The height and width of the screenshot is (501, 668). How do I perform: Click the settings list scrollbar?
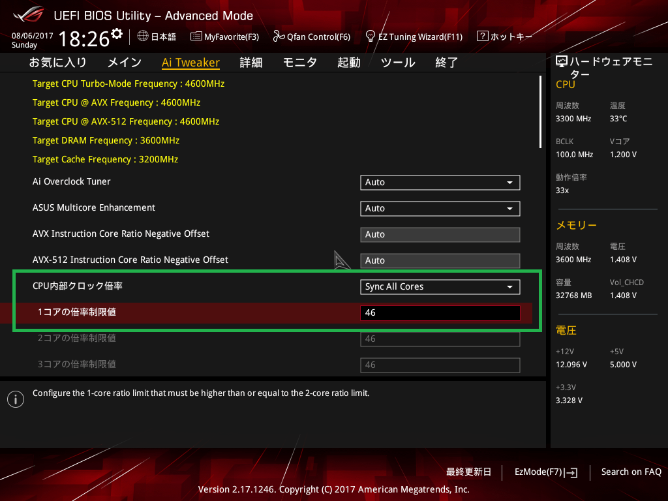coord(540,112)
